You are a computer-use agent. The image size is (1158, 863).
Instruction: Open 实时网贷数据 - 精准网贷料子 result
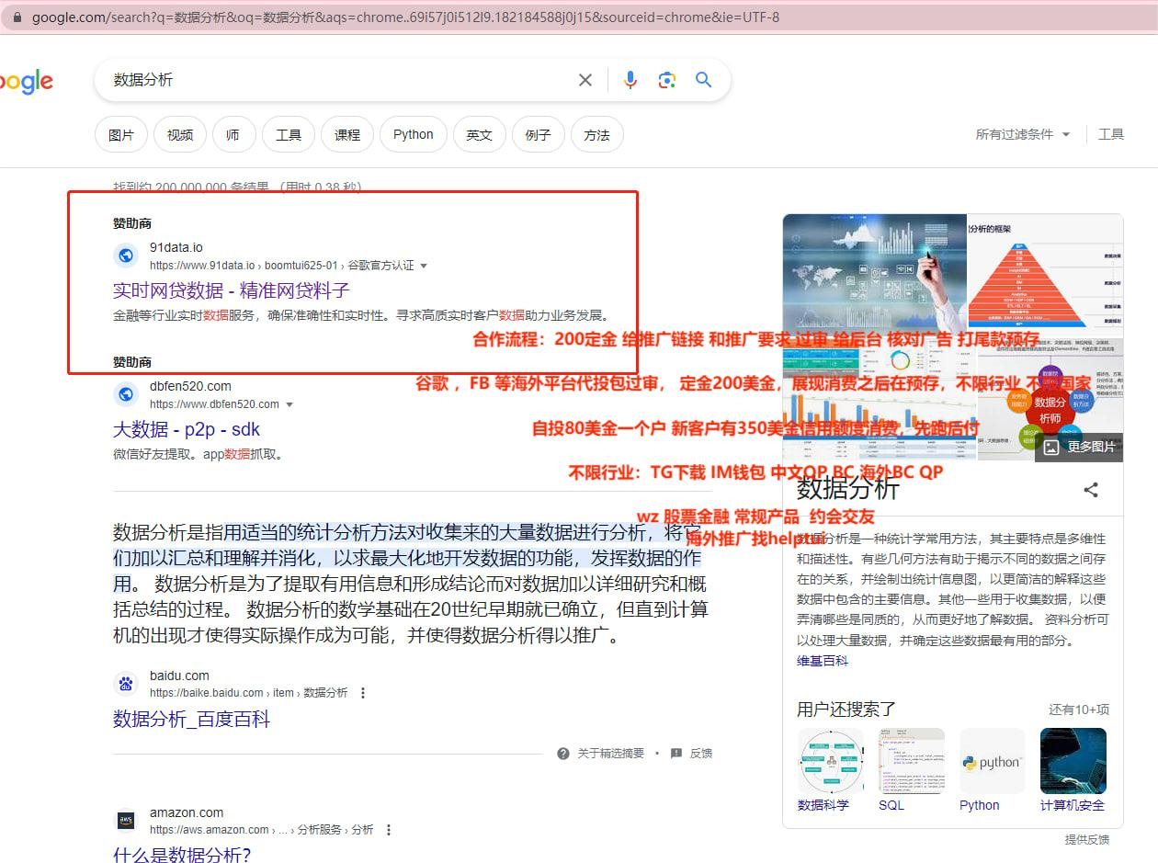(x=232, y=290)
